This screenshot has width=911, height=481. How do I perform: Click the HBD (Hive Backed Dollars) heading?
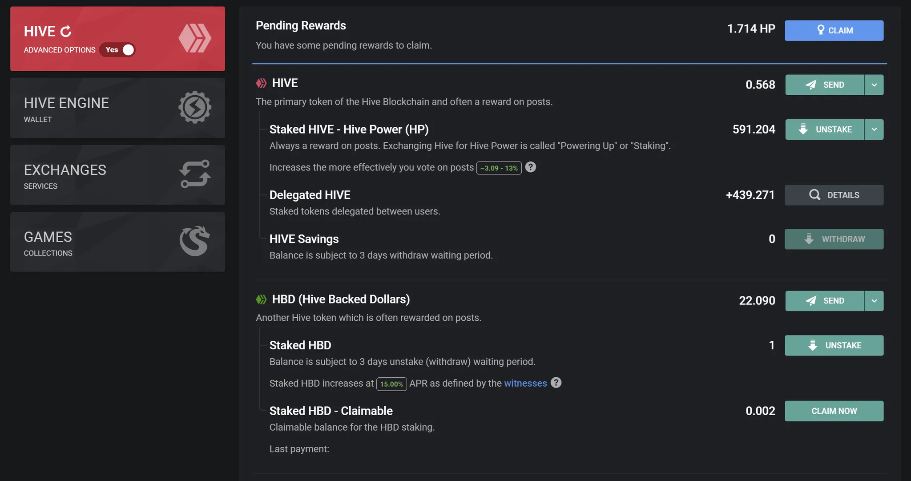point(341,299)
